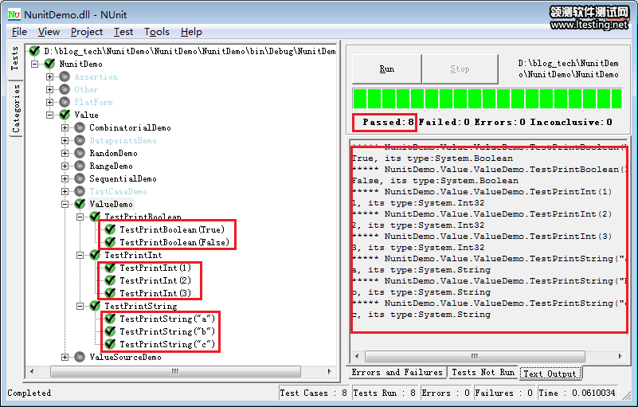Screen dimensions: 638x407
Task: Collapse the ValueDemo node
Action: coord(65,204)
